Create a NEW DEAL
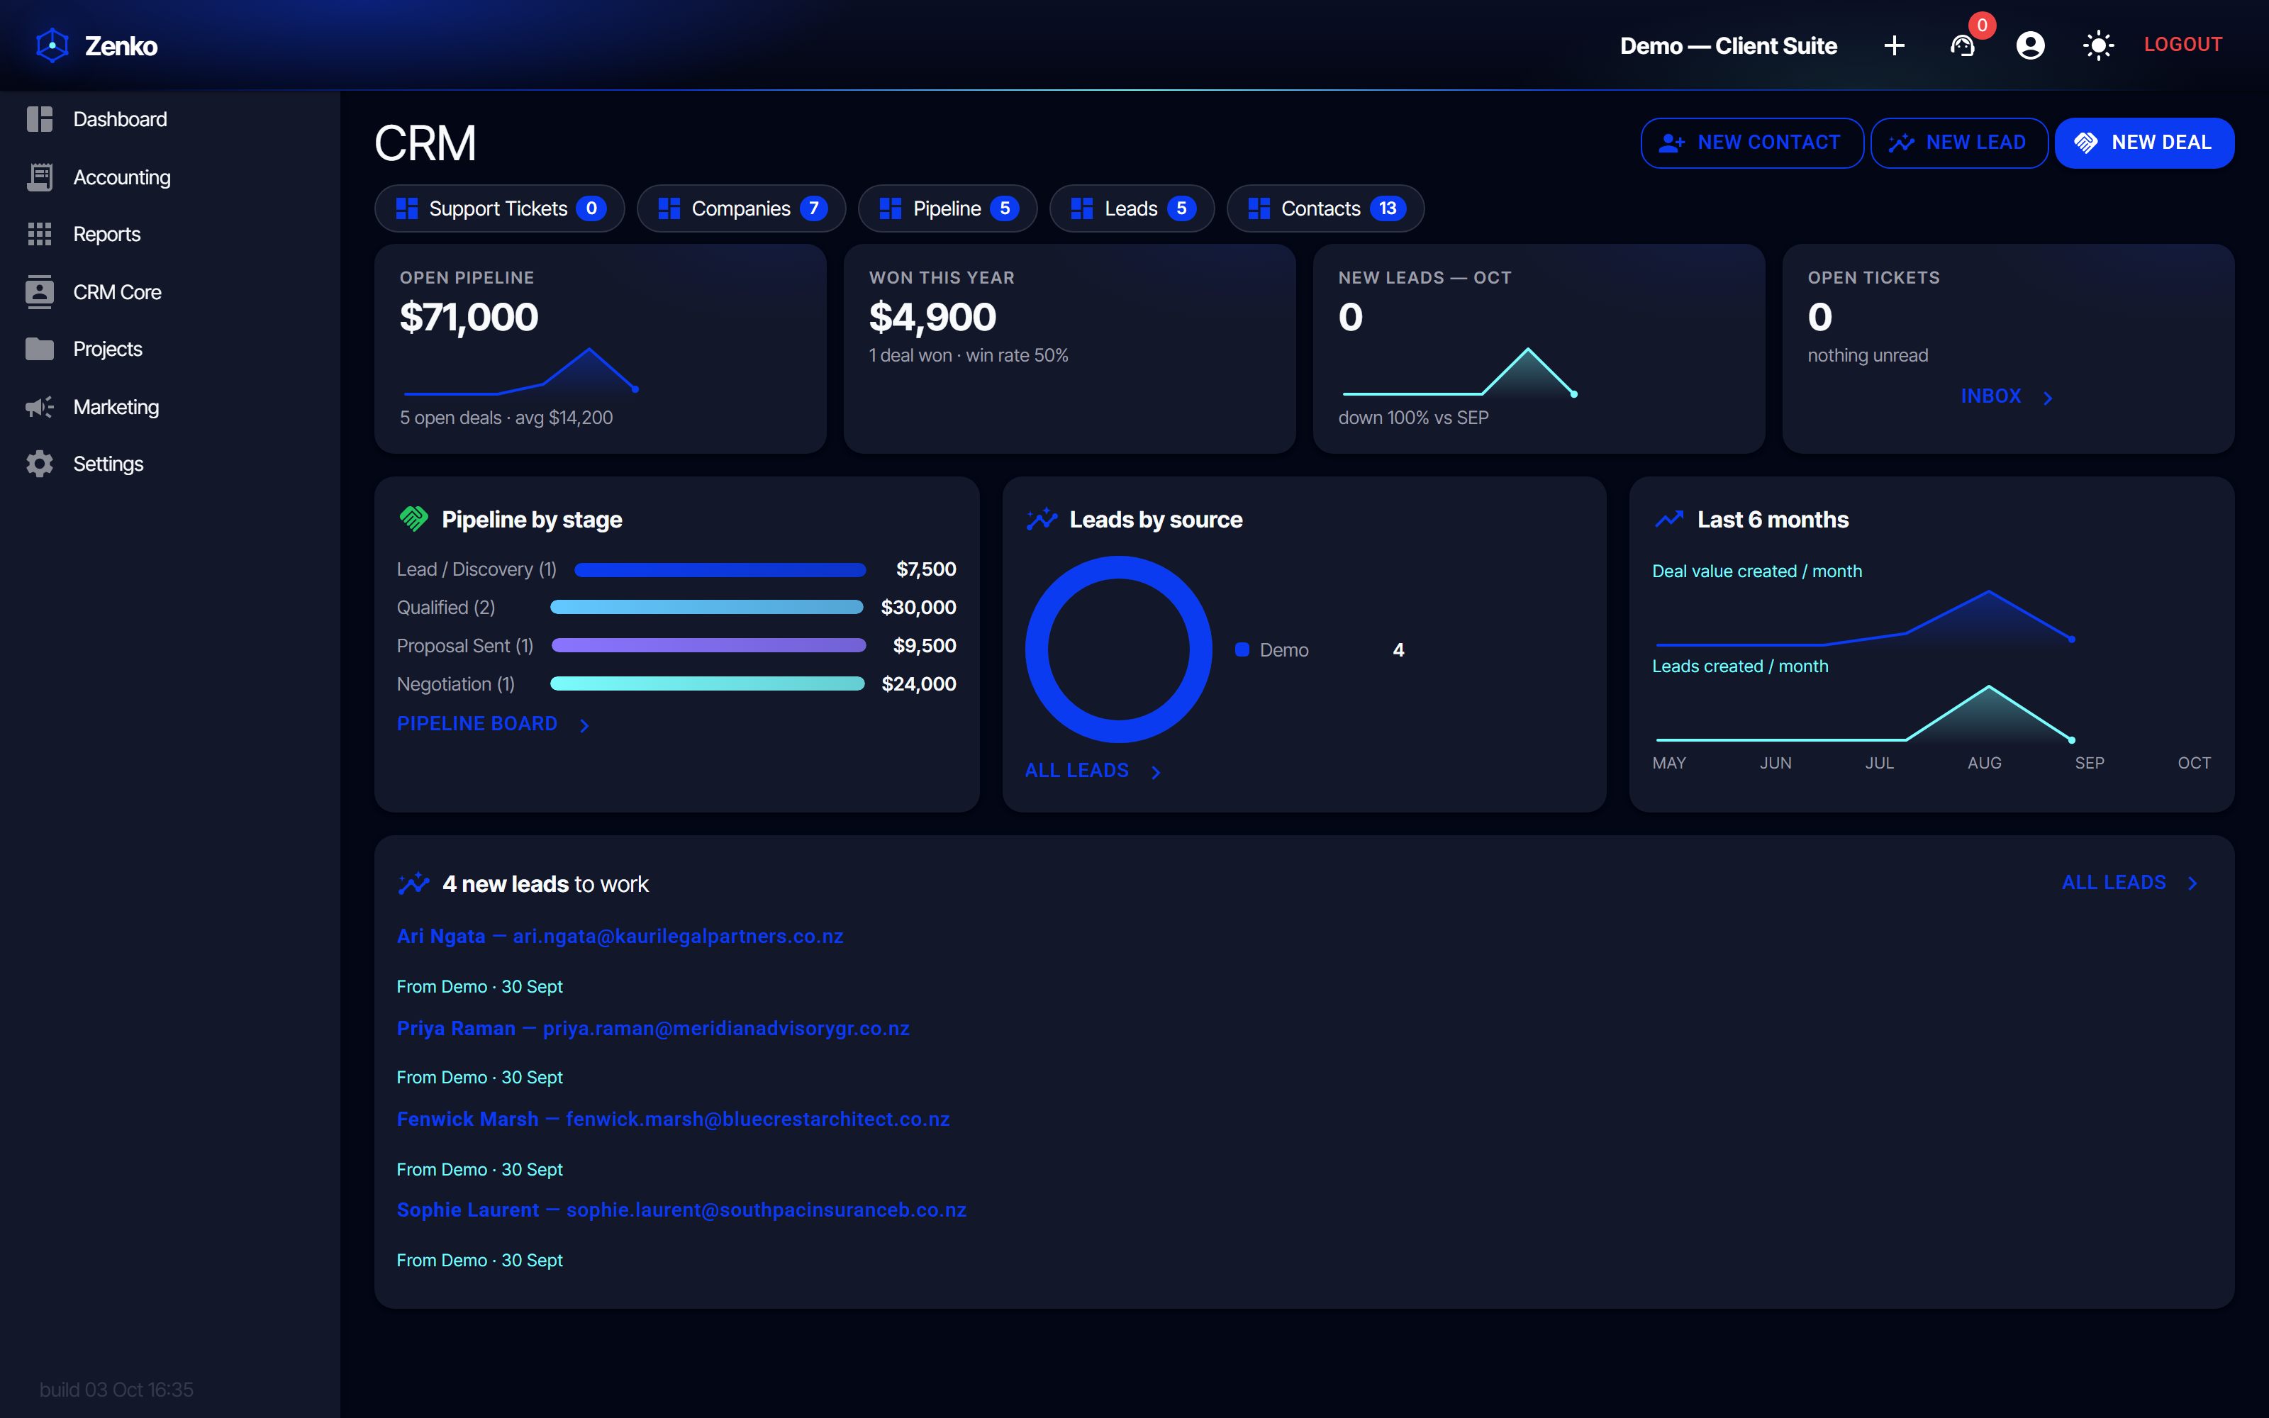The width and height of the screenshot is (2269, 1418). (x=2144, y=143)
